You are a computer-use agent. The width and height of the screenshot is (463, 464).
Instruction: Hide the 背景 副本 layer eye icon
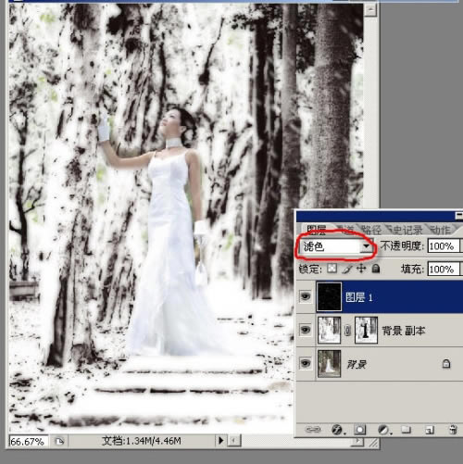306,330
